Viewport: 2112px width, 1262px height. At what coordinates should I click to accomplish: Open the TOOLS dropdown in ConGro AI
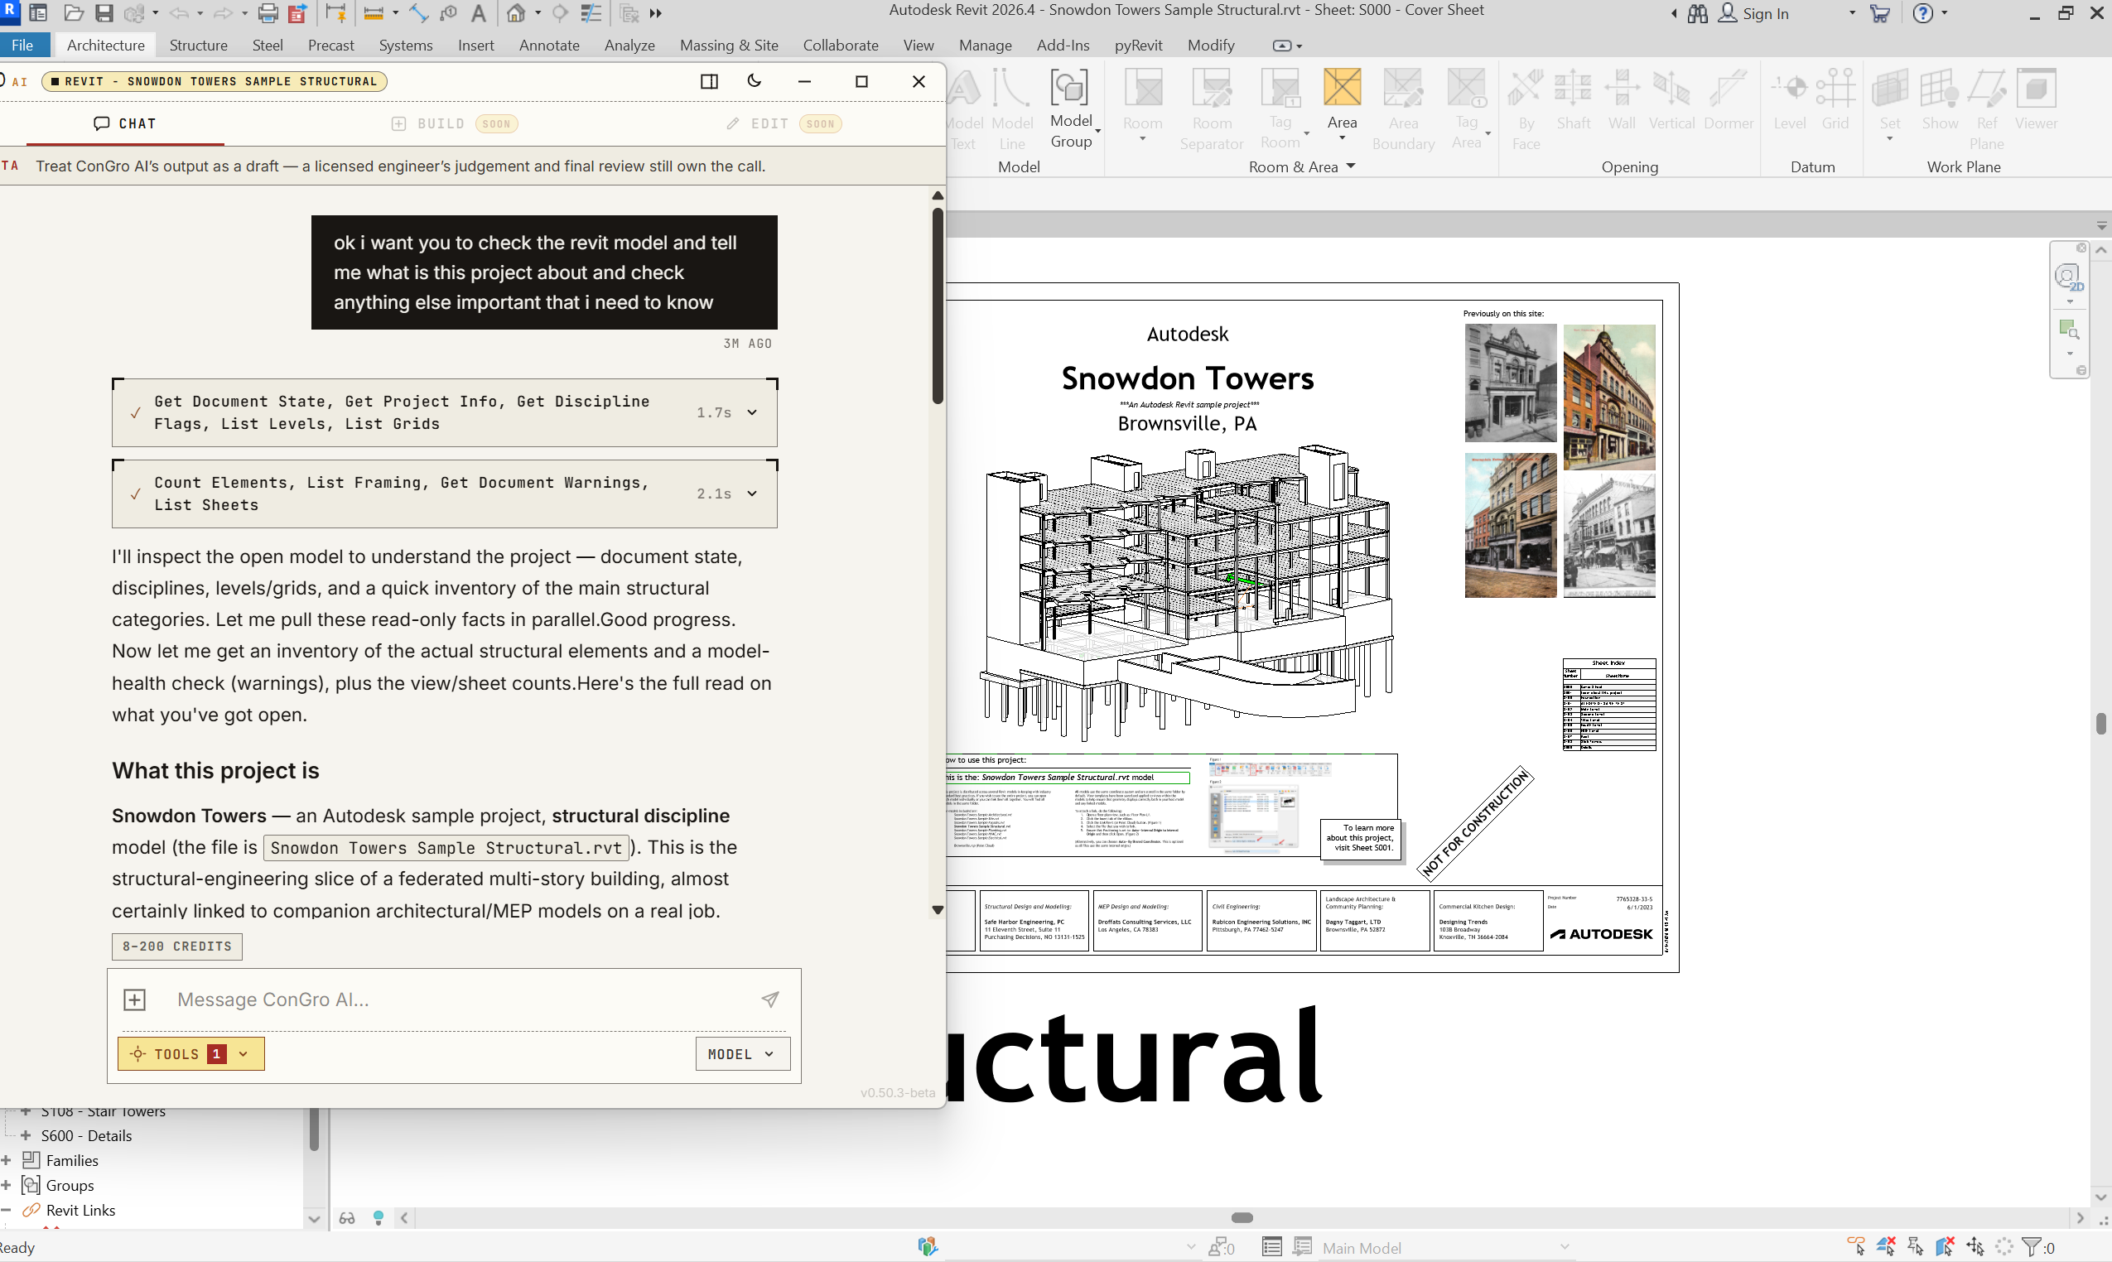point(190,1053)
